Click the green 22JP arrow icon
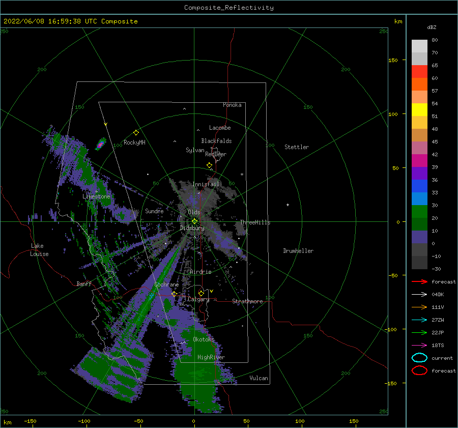 419,332
